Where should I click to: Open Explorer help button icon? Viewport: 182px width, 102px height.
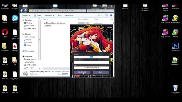pyautogui.click(x=111, y=15)
